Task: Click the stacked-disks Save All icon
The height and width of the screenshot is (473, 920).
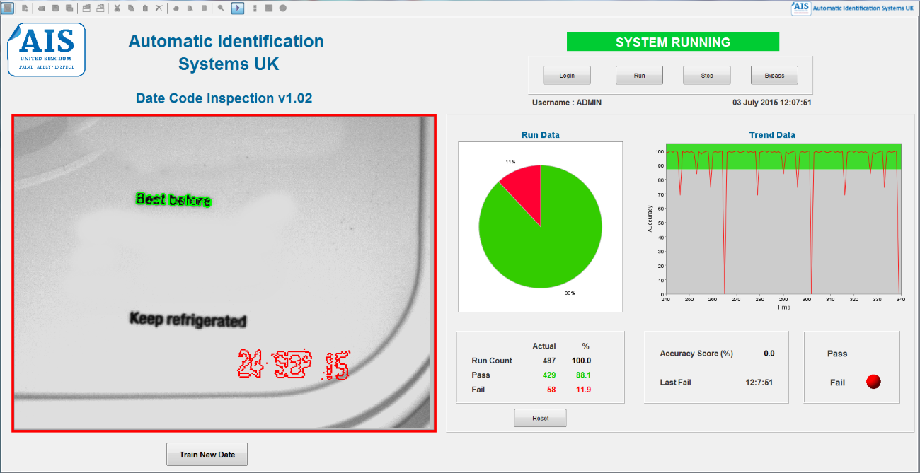Action: point(69,8)
